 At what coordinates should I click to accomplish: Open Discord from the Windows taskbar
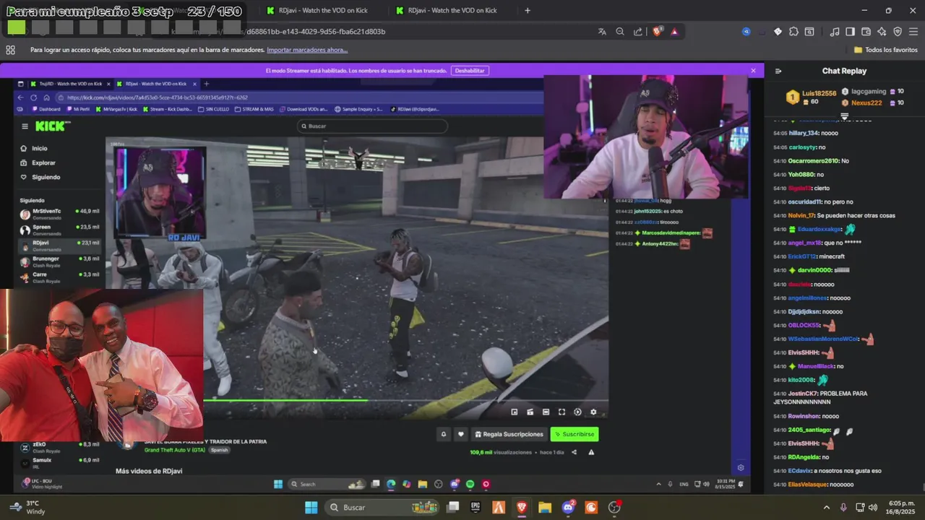click(x=568, y=507)
